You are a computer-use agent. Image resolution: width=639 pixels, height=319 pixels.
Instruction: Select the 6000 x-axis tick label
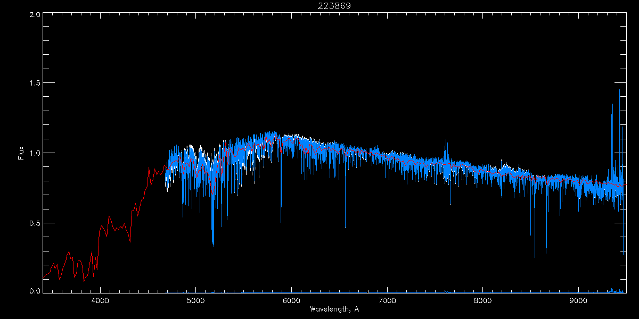291,300
